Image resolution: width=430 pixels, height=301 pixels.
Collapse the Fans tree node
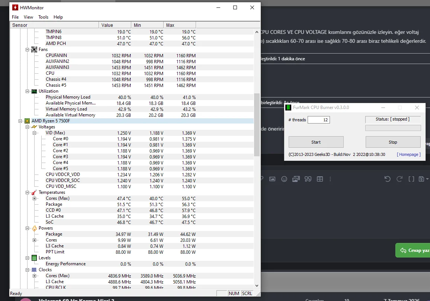tap(27, 49)
